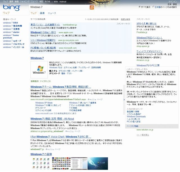Click ページに移動 in preview panel
180x172 pixels.
(132, 126)
